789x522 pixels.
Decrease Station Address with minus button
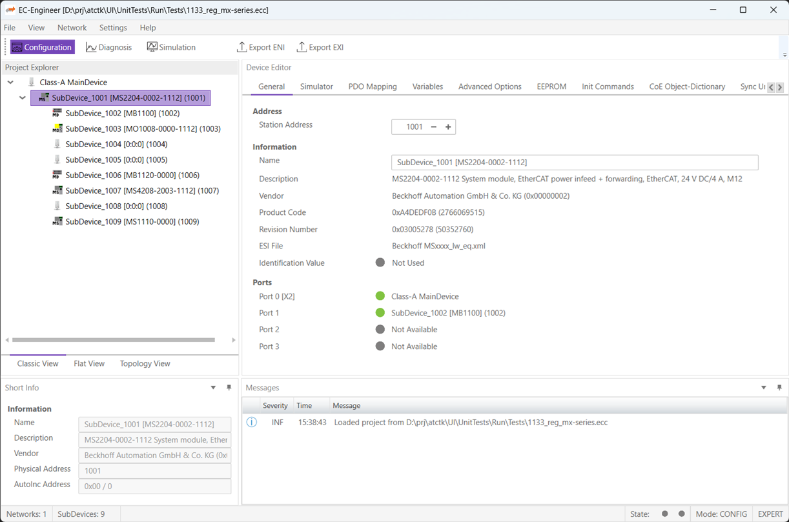click(x=433, y=127)
